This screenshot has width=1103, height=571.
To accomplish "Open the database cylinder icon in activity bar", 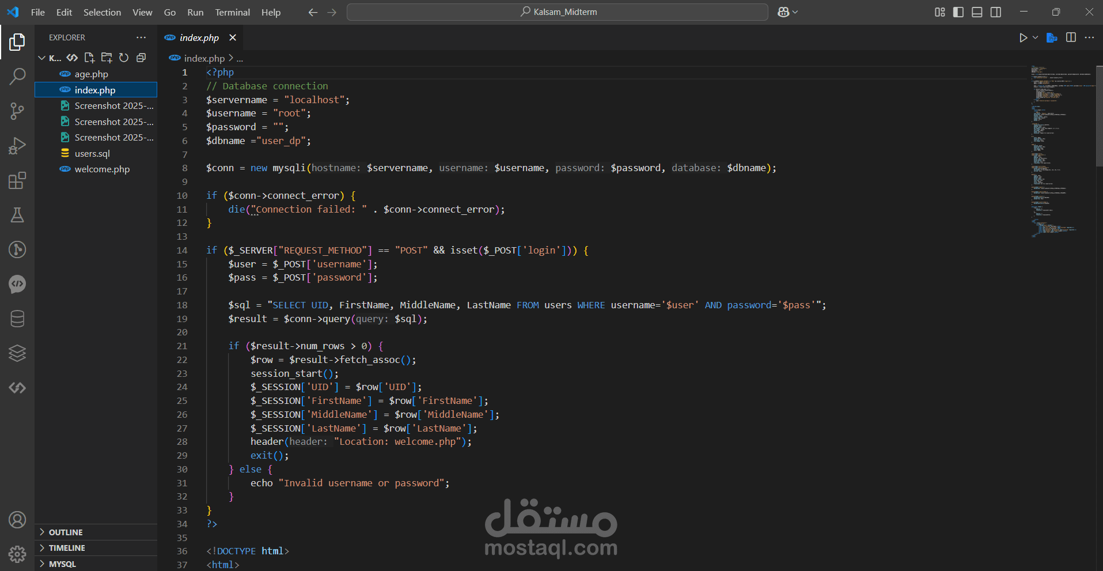I will [17, 319].
